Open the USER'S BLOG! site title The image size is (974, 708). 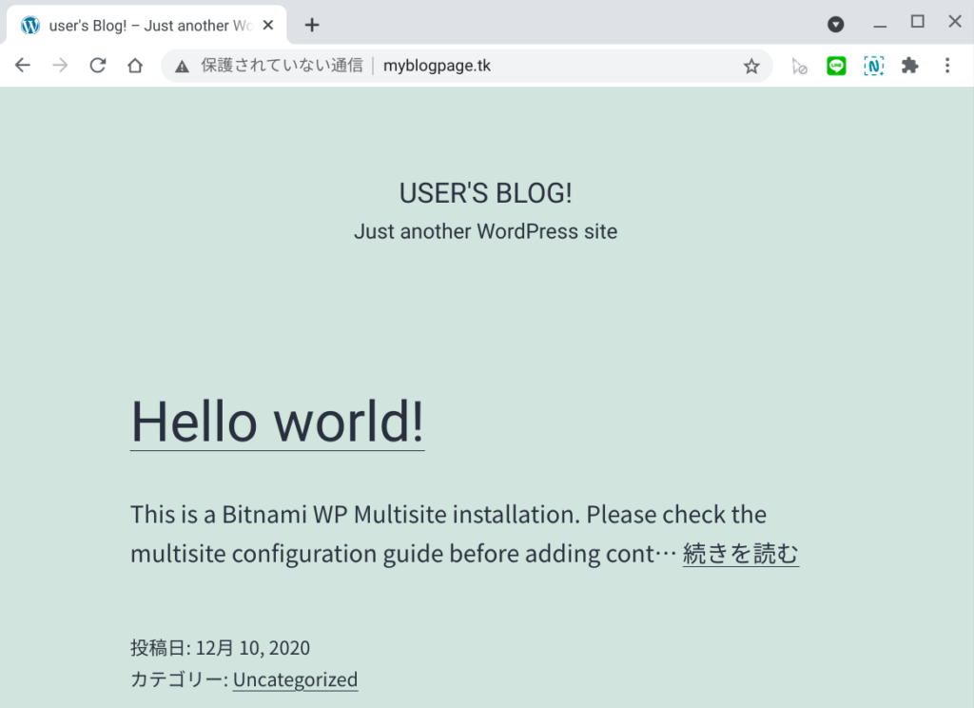(x=486, y=193)
